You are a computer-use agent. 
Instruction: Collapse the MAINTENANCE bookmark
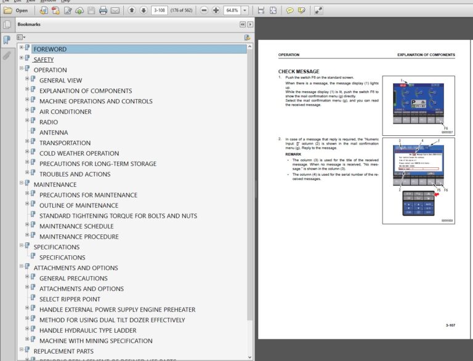[x=22, y=183]
